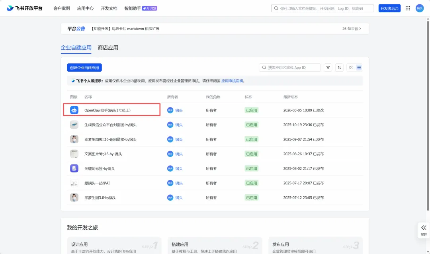Open 即梦生图3.0-by锅头 app name
This screenshot has height=254, width=430.
point(100,197)
